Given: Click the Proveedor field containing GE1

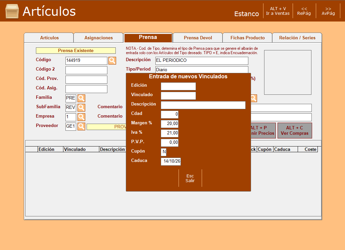Looking at the screenshot, I should [x=70, y=126].
